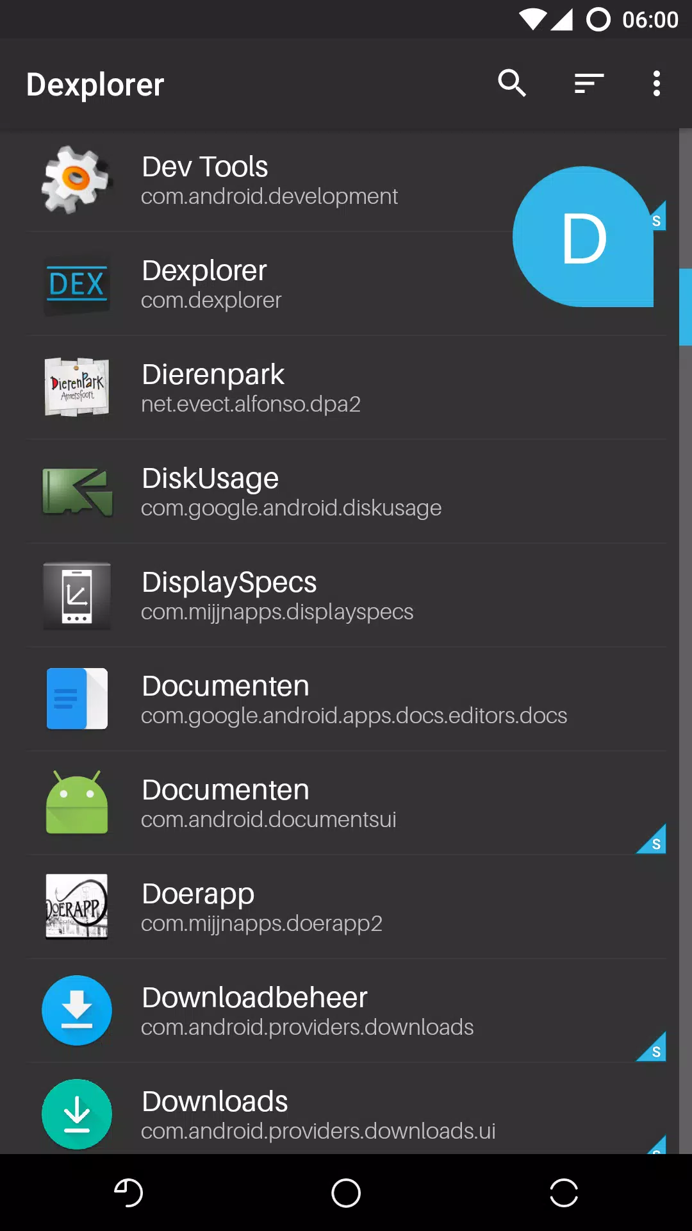Tap the Android back navigation button
The image size is (692, 1231).
coord(128,1193)
